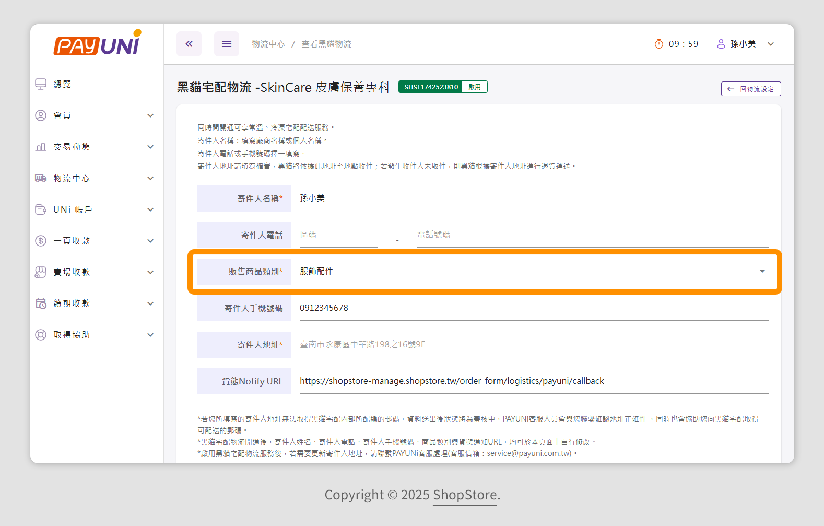Screen dimensions: 824x526
Task: Click the 電話號碼 input field
Action: click(x=592, y=235)
